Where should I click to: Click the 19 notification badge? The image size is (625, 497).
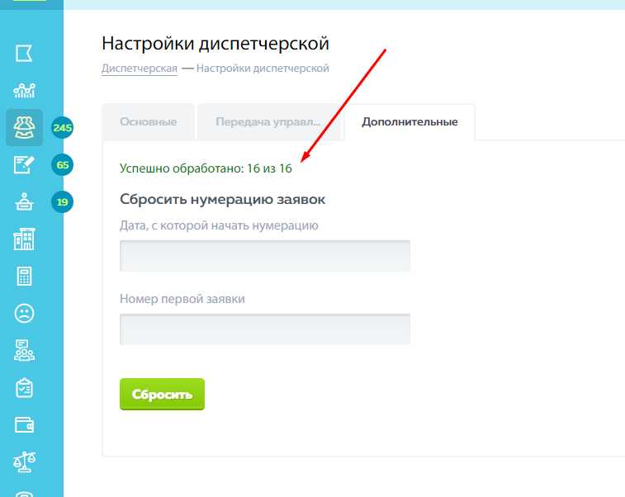(62, 202)
